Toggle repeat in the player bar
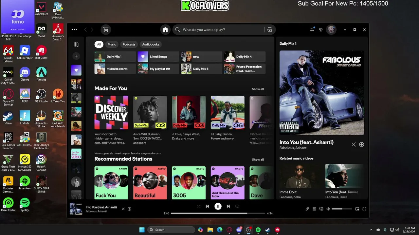This screenshot has height=235, width=419. (x=237, y=206)
